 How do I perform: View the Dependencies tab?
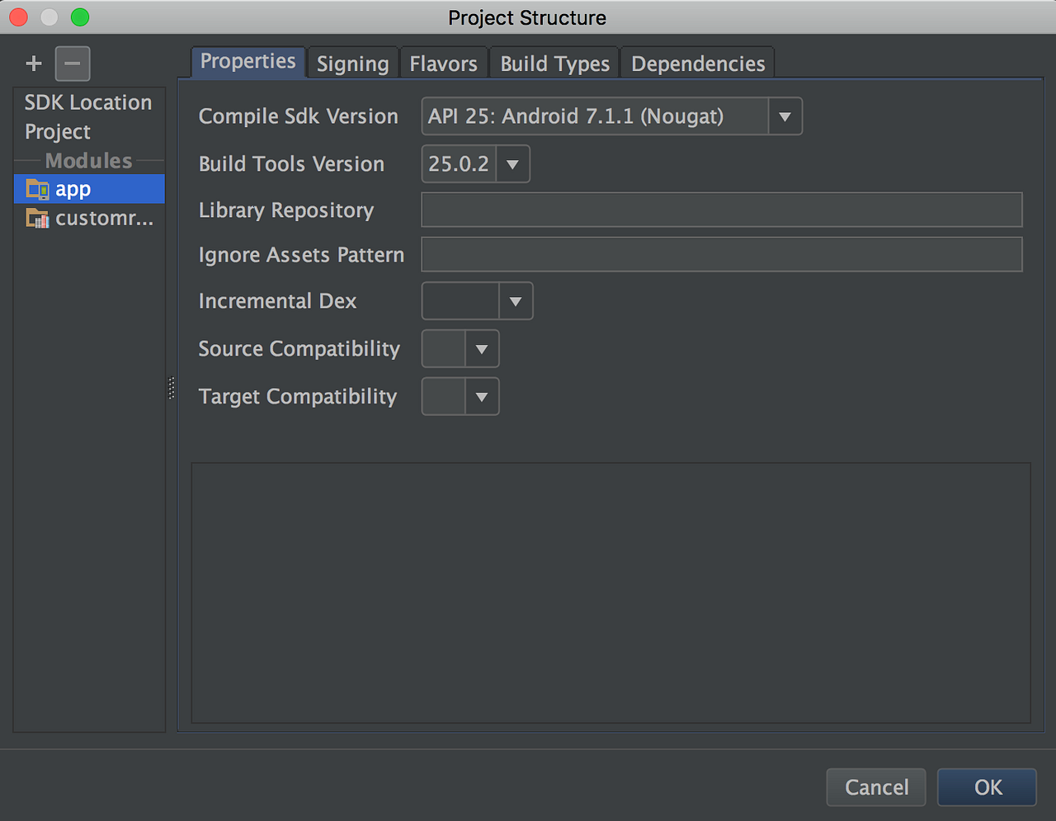point(697,63)
